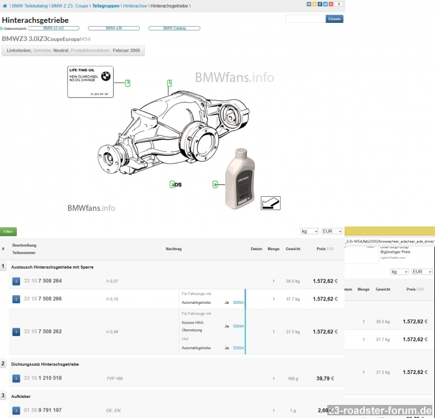Go to Teilegruppen in the breadcrumb
435x418 pixels.
tap(105, 5)
